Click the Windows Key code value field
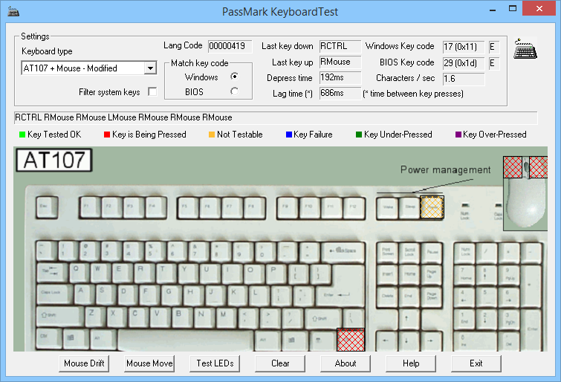This screenshot has width=561, height=382. [464, 47]
